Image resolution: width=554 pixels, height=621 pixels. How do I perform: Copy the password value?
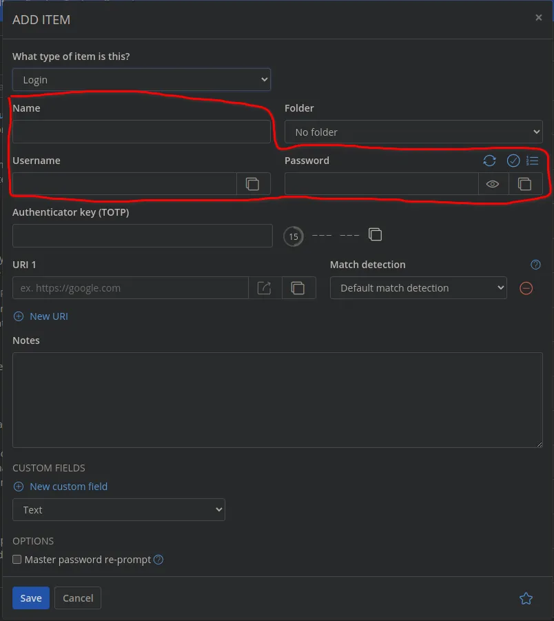pos(525,183)
